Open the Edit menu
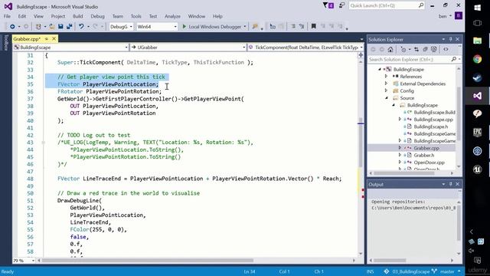Viewport: 490px width, 276px height. pos(22,16)
